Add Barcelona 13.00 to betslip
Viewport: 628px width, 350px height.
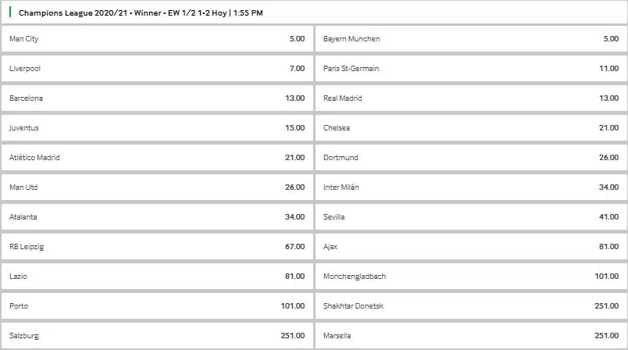point(156,98)
